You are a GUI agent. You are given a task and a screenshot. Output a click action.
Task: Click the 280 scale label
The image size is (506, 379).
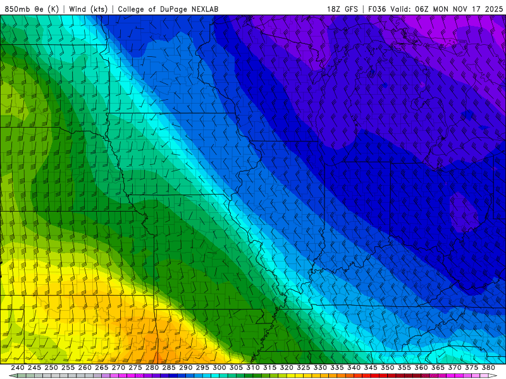(x=152, y=368)
